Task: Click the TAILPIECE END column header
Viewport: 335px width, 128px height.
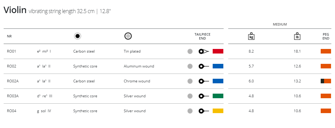Action: pyautogui.click(x=202, y=36)
